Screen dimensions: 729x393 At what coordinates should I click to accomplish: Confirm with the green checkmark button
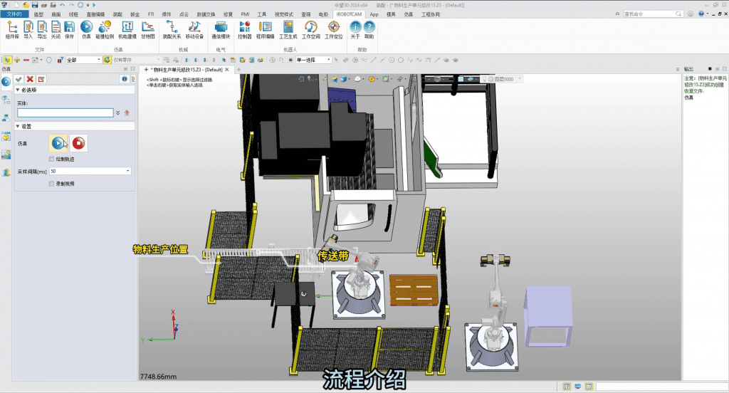[x=19, y=78]
